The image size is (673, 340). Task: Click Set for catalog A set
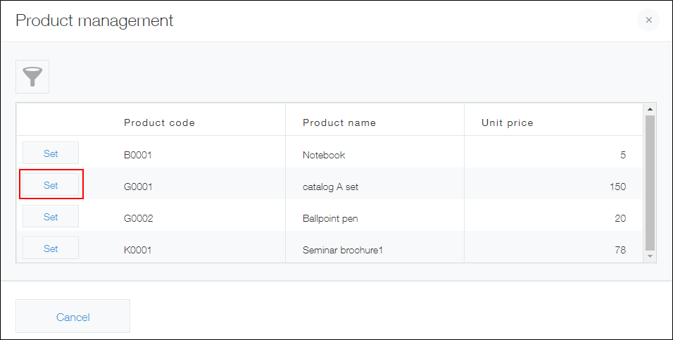click(51, 185)
